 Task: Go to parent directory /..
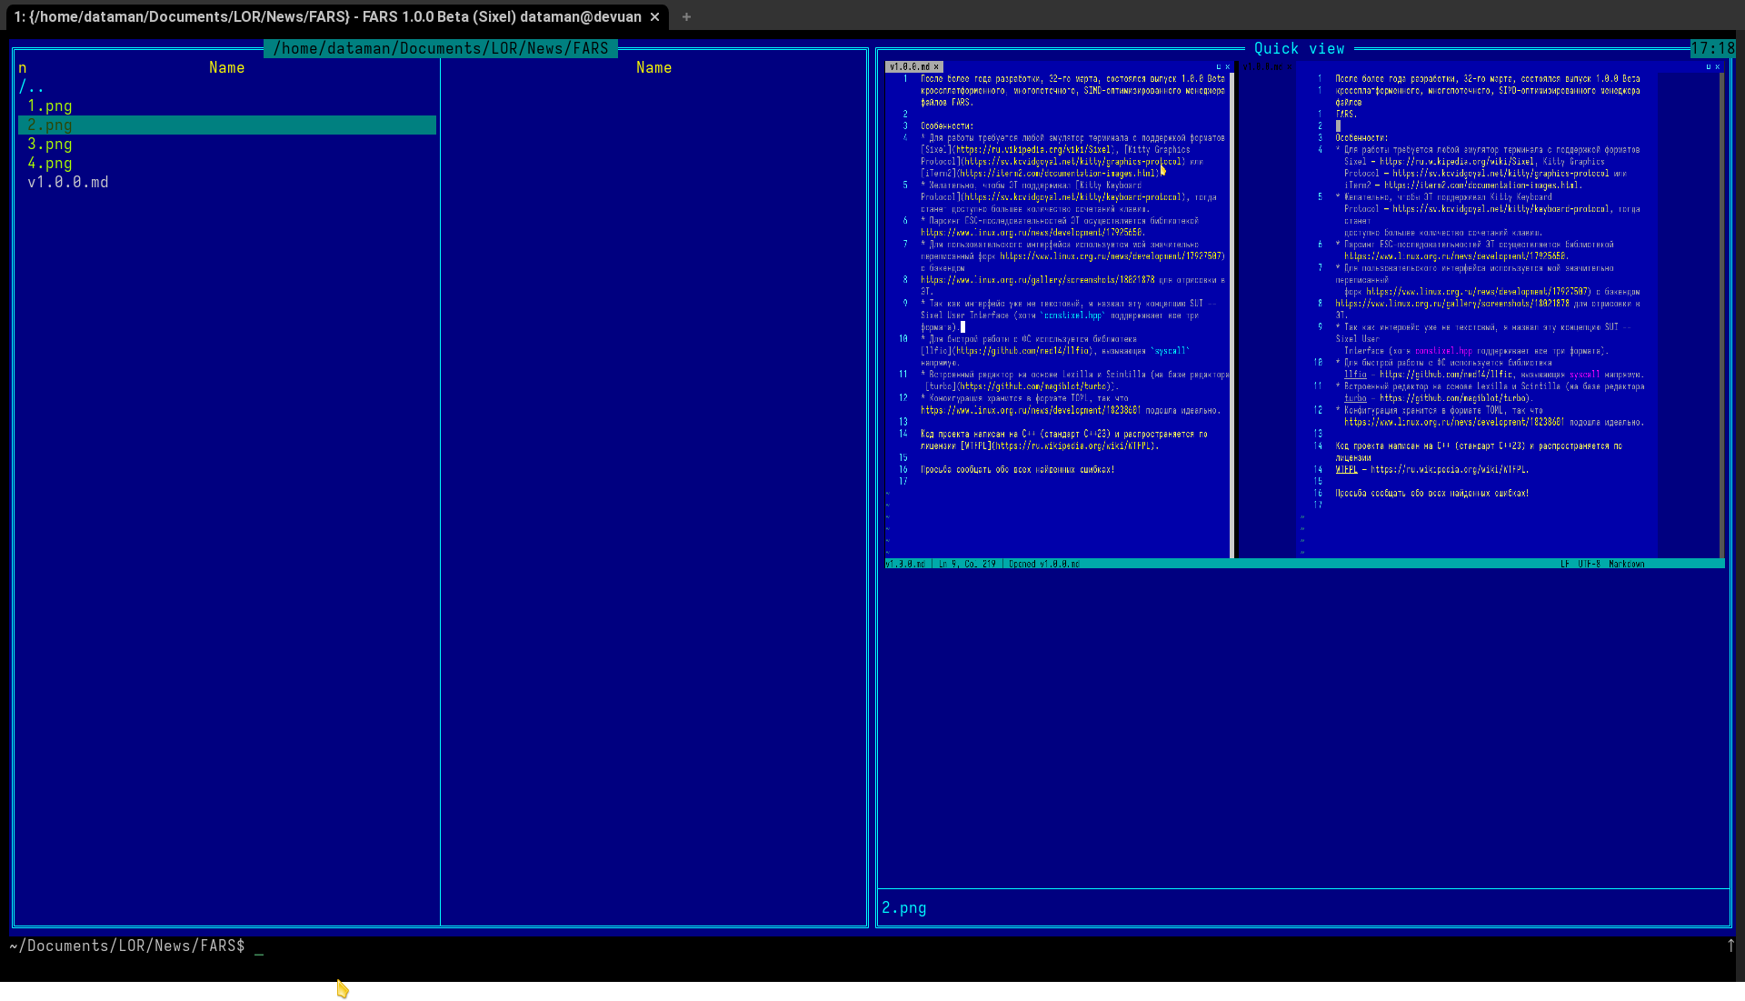[32, 87]
